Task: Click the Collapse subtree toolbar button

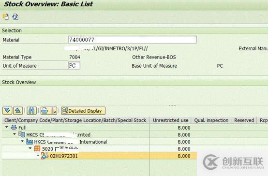Action: (x=18, y=111)
